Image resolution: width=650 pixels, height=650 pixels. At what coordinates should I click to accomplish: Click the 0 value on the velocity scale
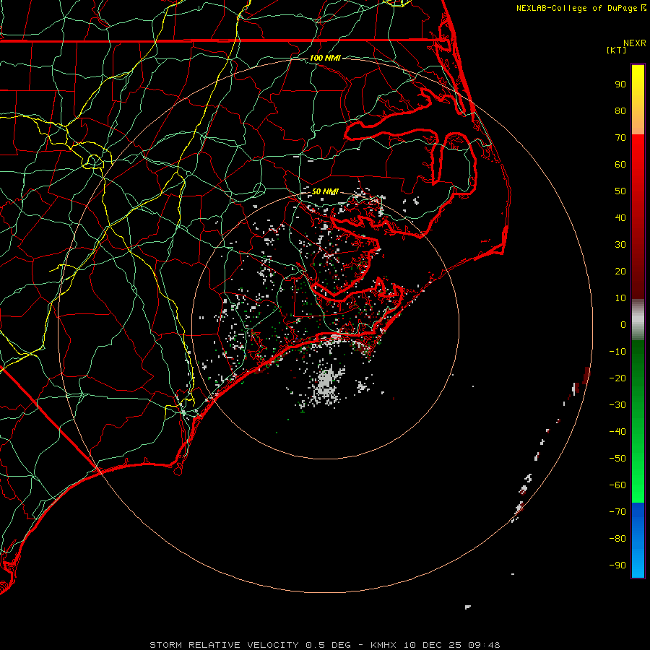coord(623,324)
